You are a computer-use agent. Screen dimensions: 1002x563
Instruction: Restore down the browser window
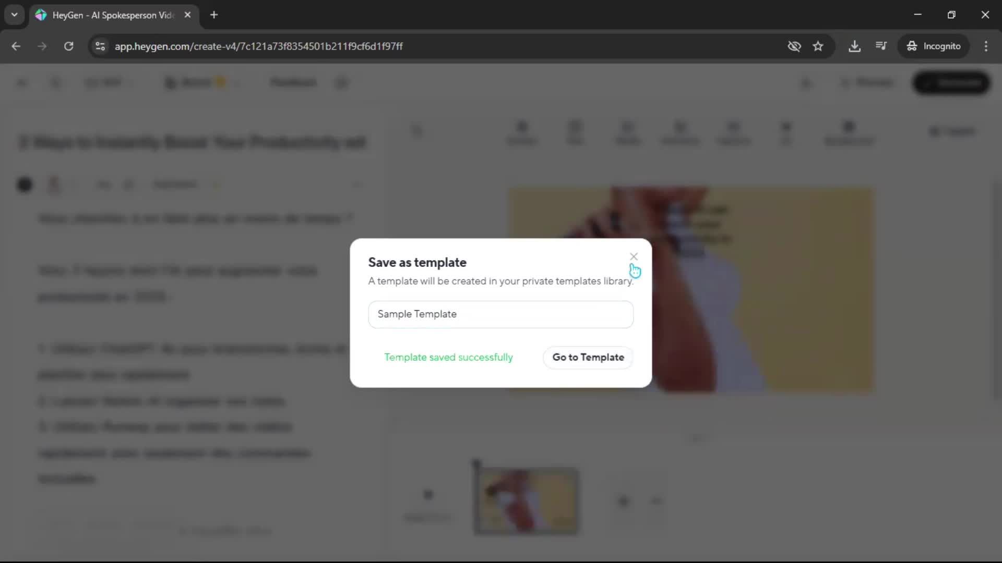pyautogui.click(x=951, y=15)
